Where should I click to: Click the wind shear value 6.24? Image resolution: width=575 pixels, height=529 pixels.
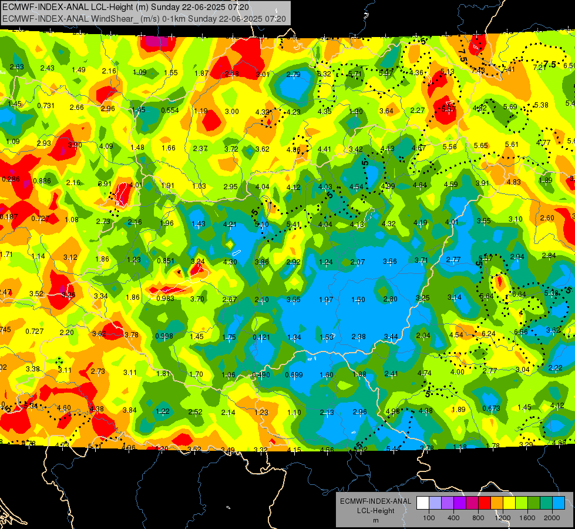coord(489,333)
